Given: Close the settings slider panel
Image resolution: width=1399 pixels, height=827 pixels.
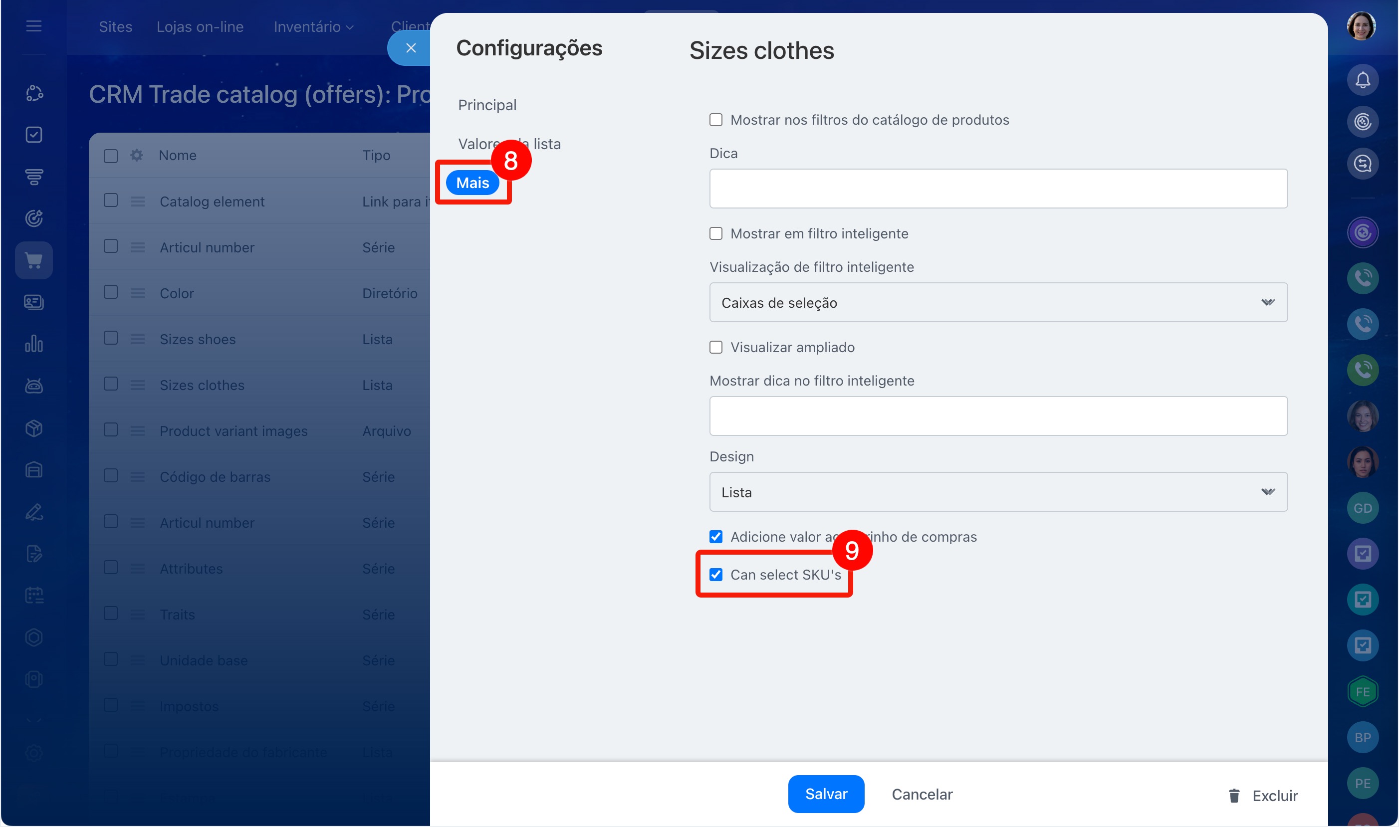Looking at the screenshot, I should [411, 48].
